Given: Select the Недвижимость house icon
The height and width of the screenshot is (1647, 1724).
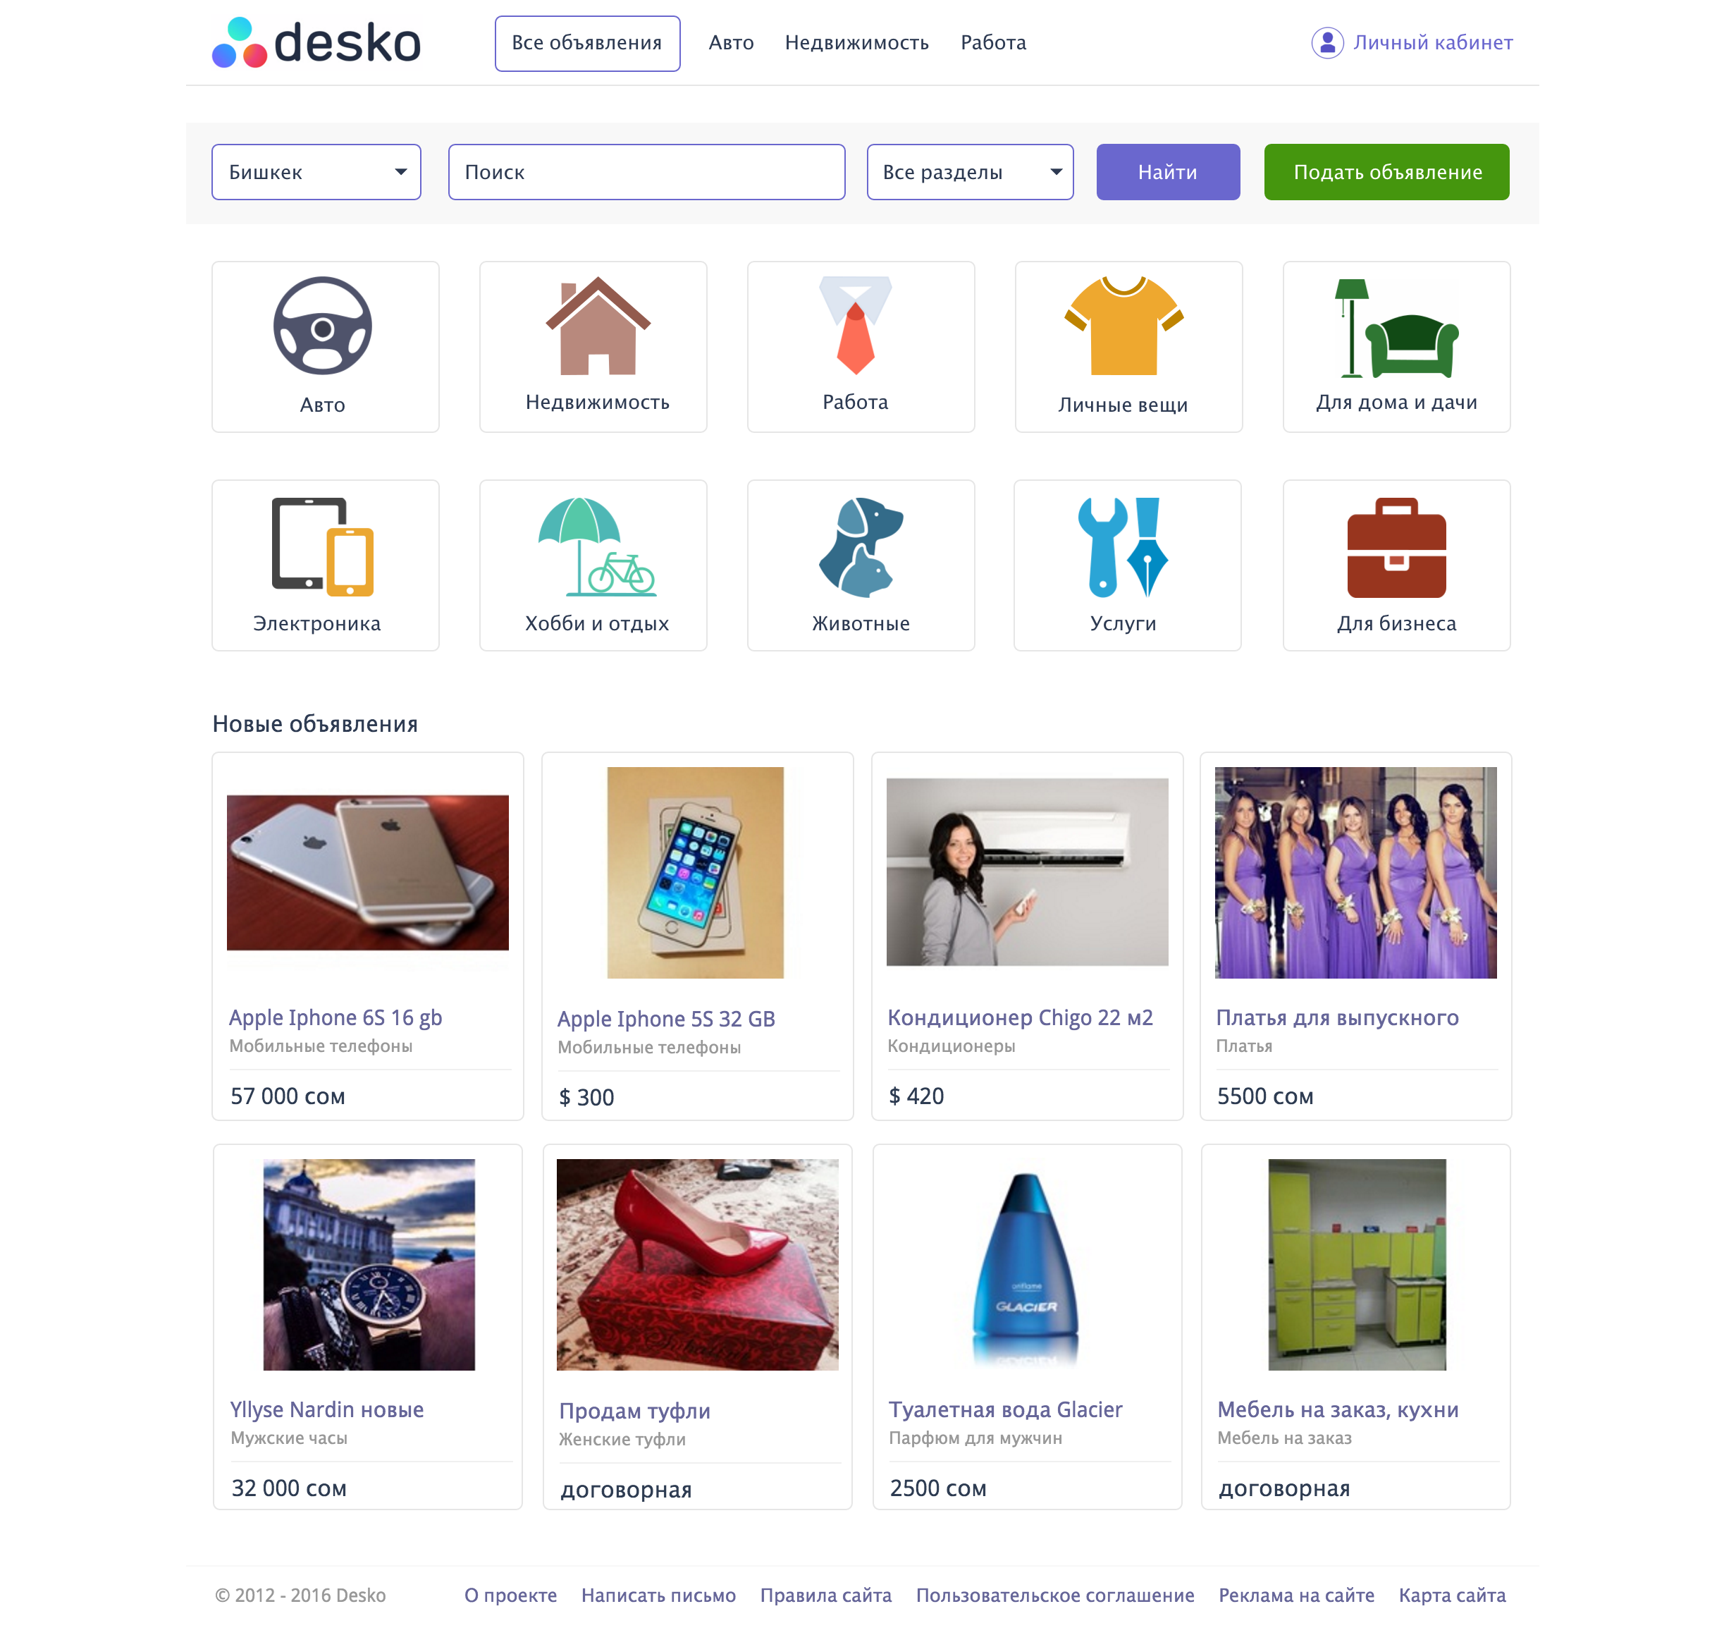Looking at the screenshot, I should (x=598, y=325).
